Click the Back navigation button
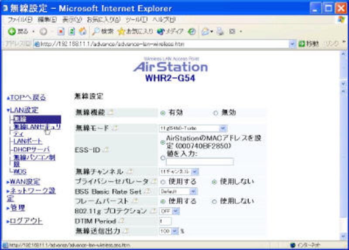 coord(18,31)
